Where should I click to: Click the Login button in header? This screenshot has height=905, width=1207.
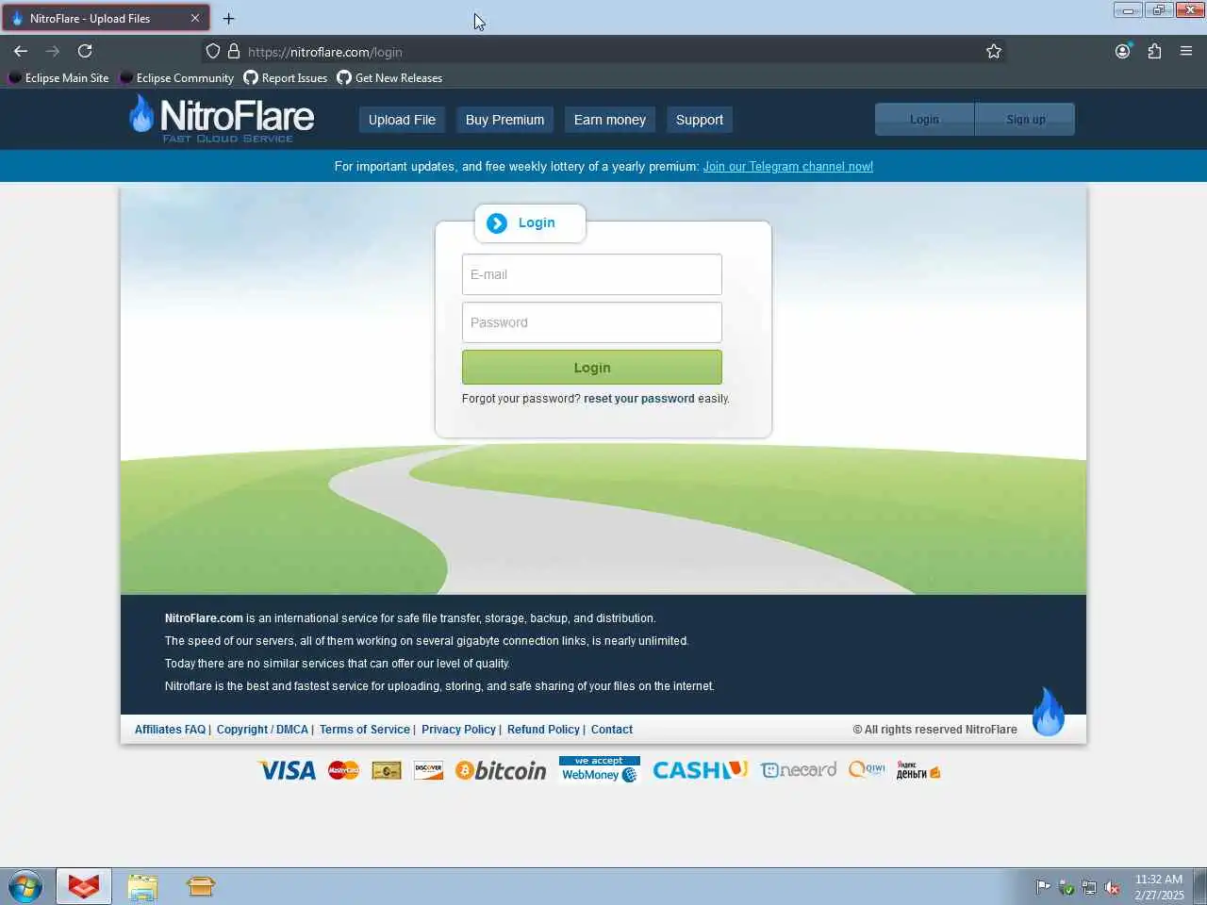(x=924, y=120)
